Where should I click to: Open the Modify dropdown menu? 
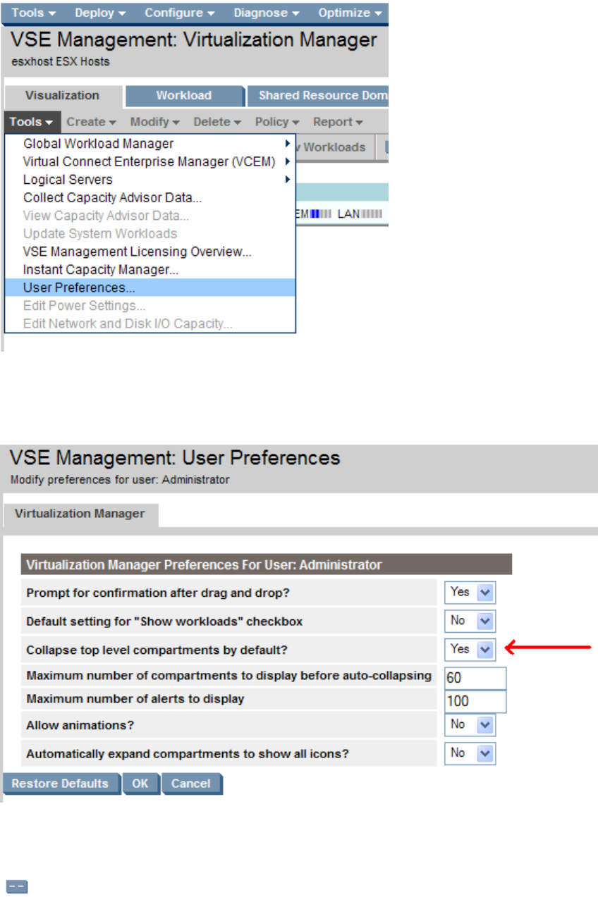[x=154, y=122]
